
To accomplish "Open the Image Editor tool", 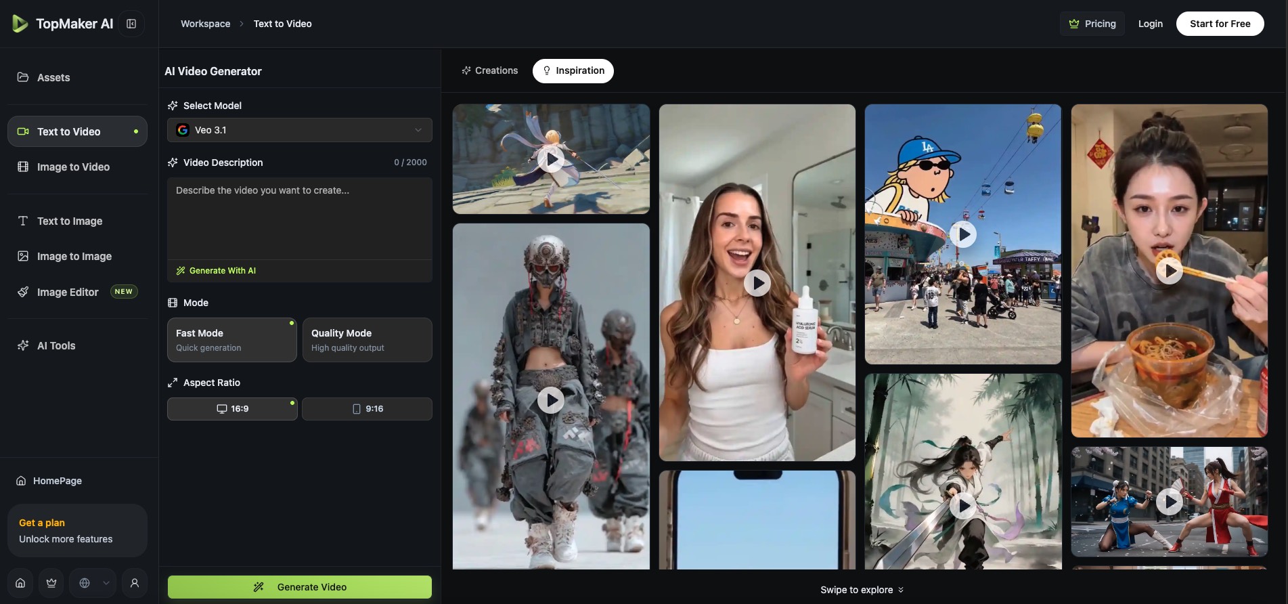I will 68,292.
